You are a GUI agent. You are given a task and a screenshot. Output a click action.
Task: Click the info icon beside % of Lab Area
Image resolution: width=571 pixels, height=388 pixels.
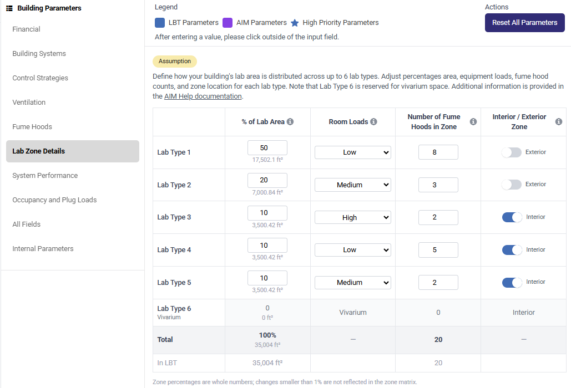[290, 122]
